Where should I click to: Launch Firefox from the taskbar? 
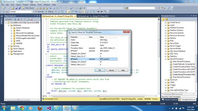pyautogui.click(x=40, y=108)
